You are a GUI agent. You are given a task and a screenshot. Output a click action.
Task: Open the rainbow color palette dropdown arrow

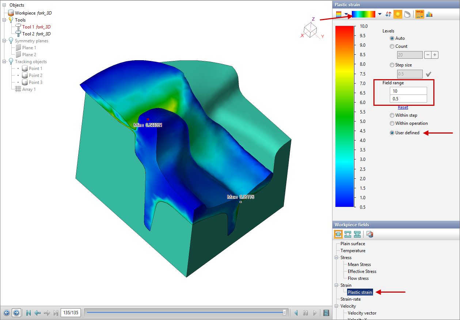380,14
